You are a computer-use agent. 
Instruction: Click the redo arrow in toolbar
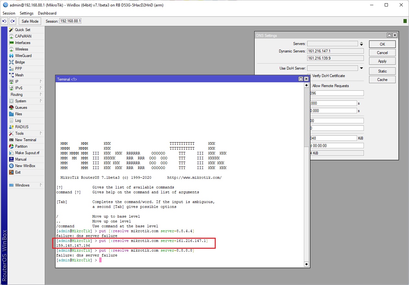point(12,21)
